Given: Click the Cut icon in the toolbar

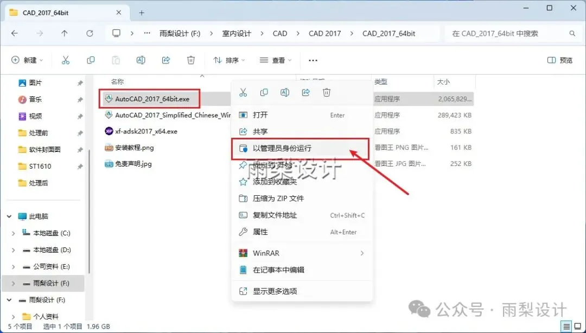Looking at the screenshot, I should (66, 60).
